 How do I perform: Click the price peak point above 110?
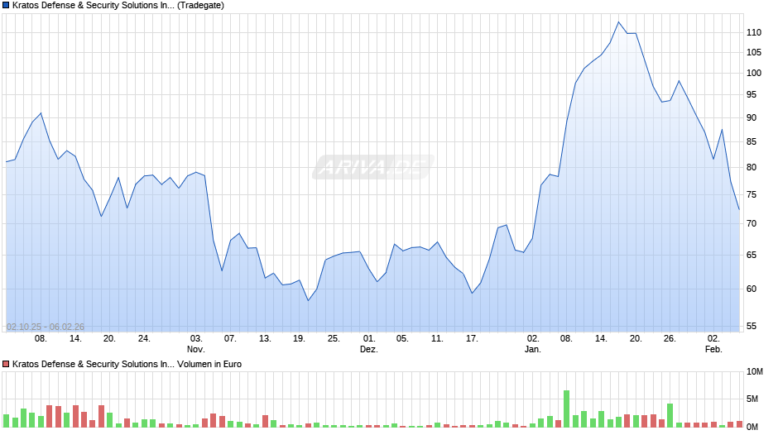pyautogui.click(x=619, y=22)
